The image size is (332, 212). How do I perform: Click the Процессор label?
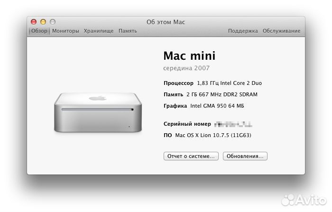[178, 83]
